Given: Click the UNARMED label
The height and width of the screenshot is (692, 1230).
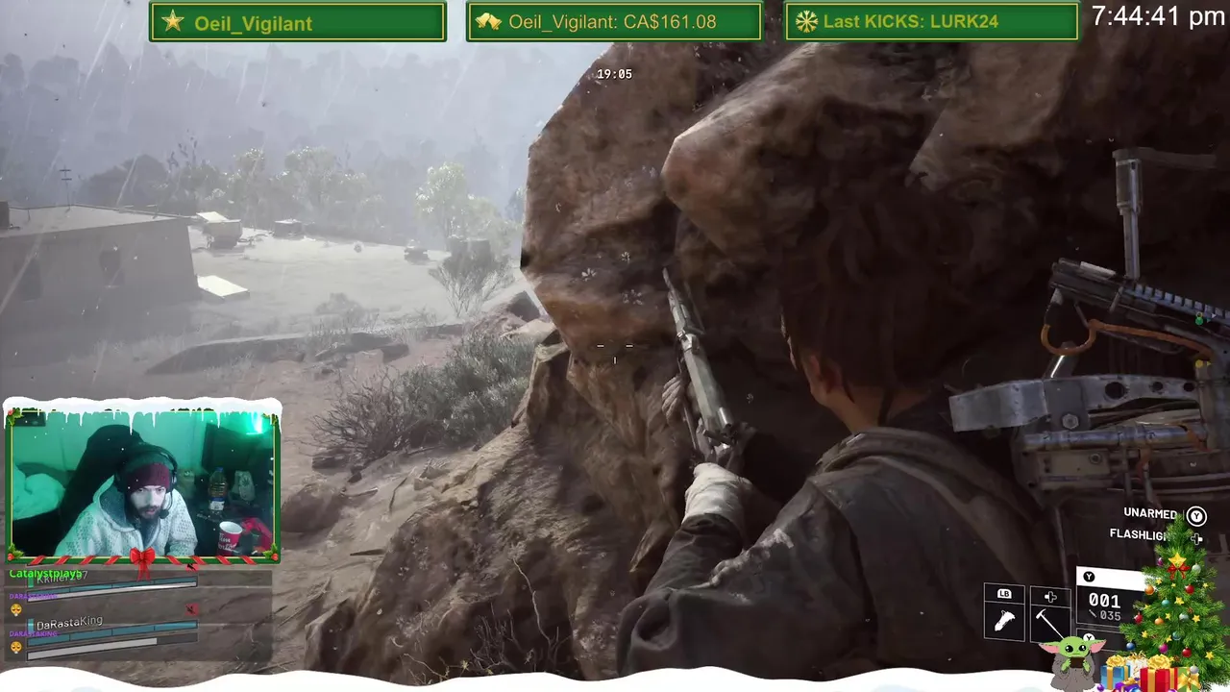Looking at the screenshot, I should [1150, 513].
